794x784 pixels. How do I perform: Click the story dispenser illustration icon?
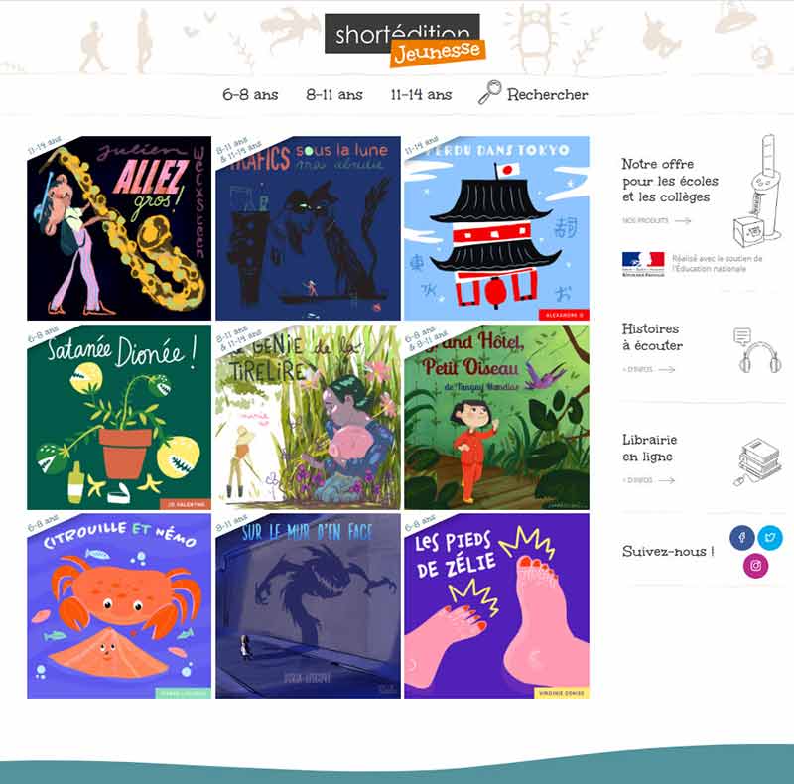point(757,191)
